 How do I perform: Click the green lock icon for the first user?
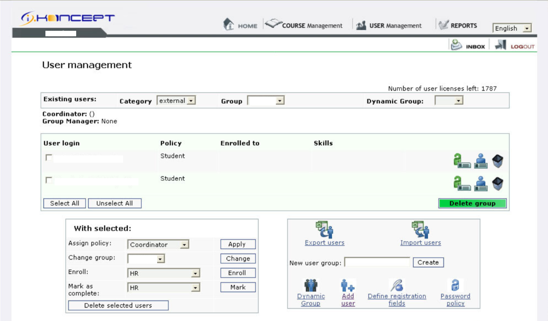coord(462,160)
